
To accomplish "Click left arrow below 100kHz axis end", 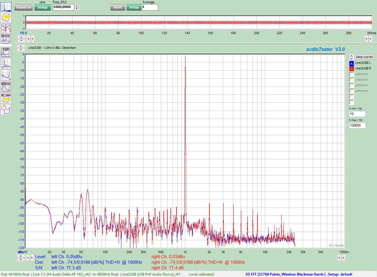I will point(339,258).
